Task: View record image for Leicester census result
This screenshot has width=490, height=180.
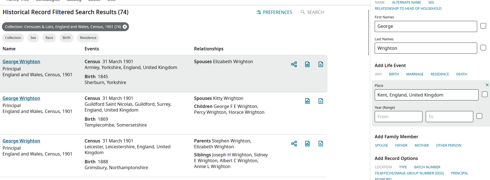Action: pyautogui.click(x=307, y=144)
